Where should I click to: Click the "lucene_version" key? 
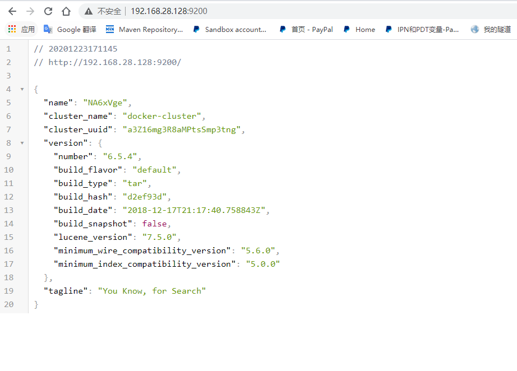[93, 237]
